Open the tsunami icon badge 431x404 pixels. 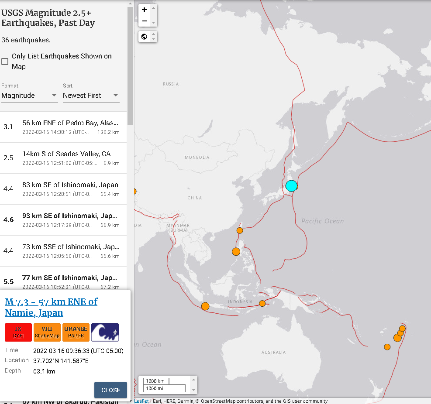[x=105, y=332]
